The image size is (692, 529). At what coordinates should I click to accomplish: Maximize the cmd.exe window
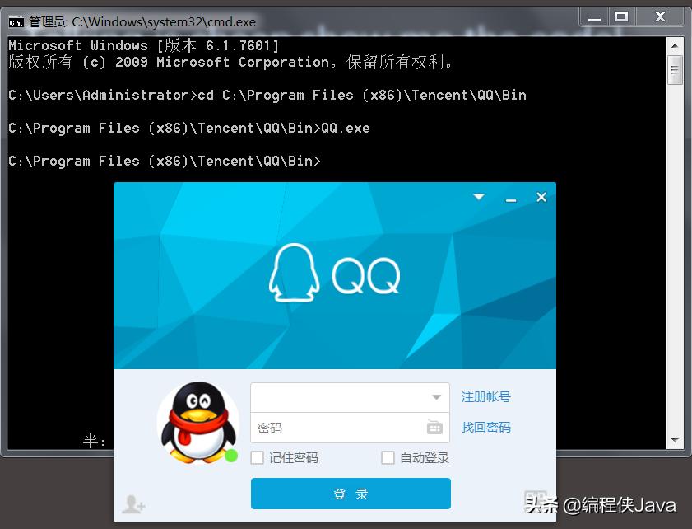pos(621,17)
